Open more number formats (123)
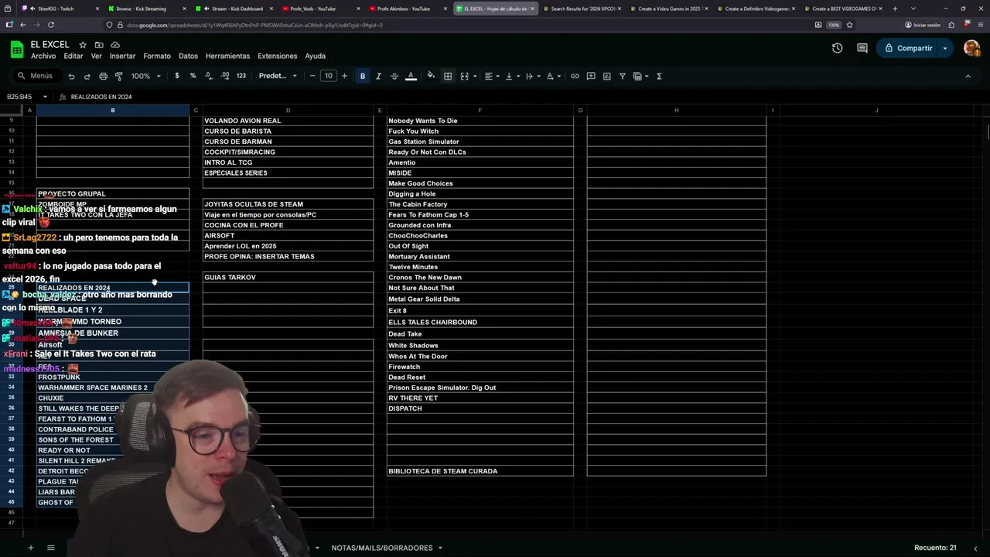Screen dimensions: 990x557 tap(241, 76)
